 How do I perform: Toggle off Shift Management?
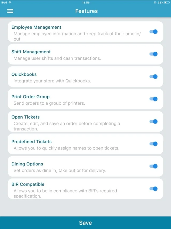click(154, 54)
